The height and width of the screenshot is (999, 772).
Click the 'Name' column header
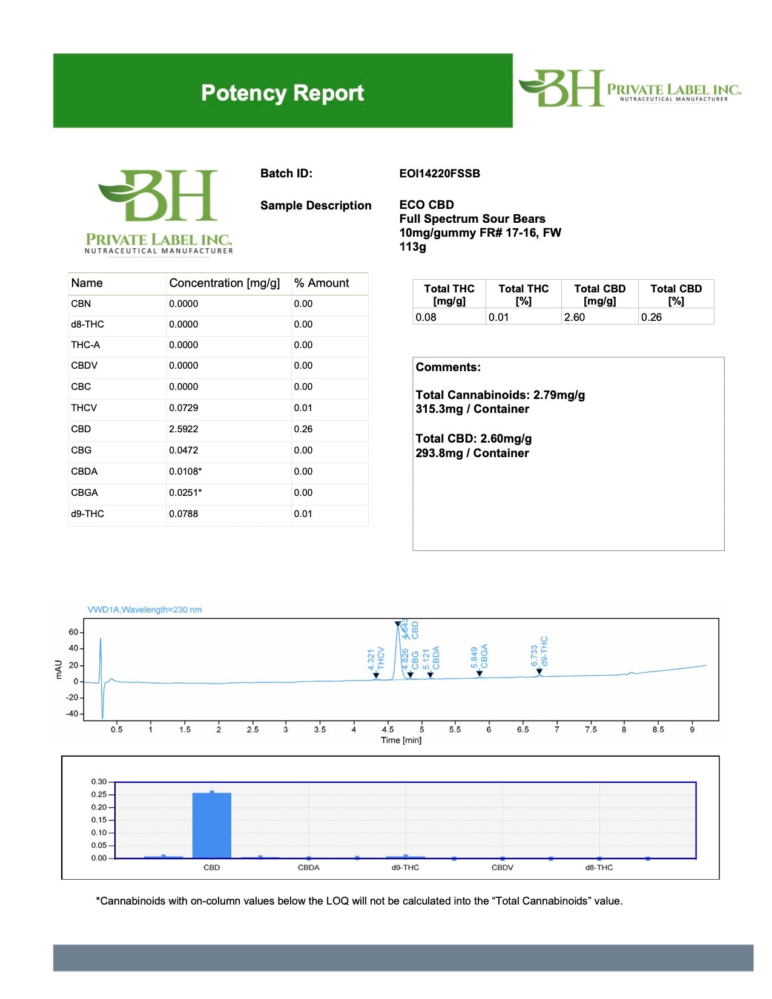click(87, 283)
